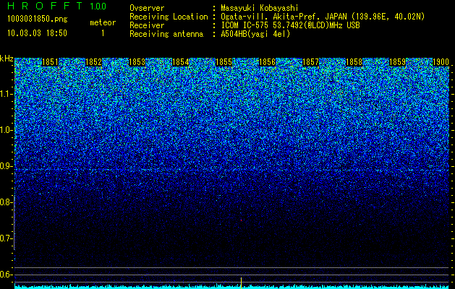Click the observer name Masayuki Kobayashi
Screen dimensions: 455x289
coord(260,8)
